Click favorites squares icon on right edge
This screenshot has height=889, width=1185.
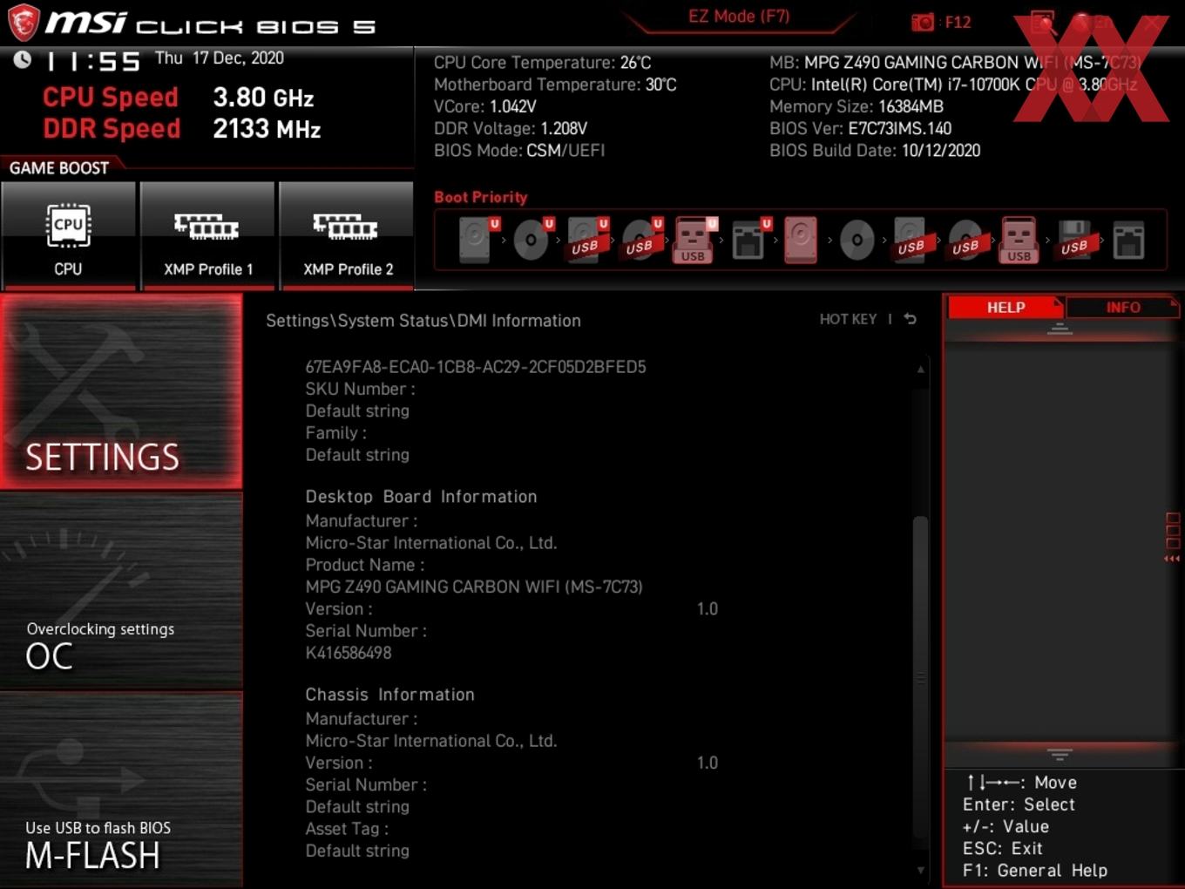click(1172, 531)
